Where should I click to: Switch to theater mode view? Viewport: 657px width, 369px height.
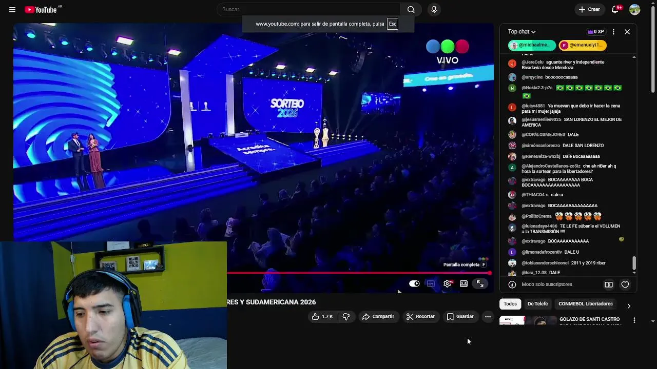coord(463,283)
